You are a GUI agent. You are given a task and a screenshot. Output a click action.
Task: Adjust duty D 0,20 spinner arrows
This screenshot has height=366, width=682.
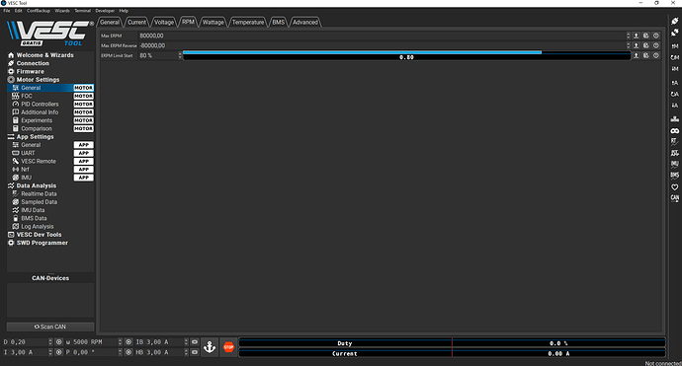click(x=50, y=342)
